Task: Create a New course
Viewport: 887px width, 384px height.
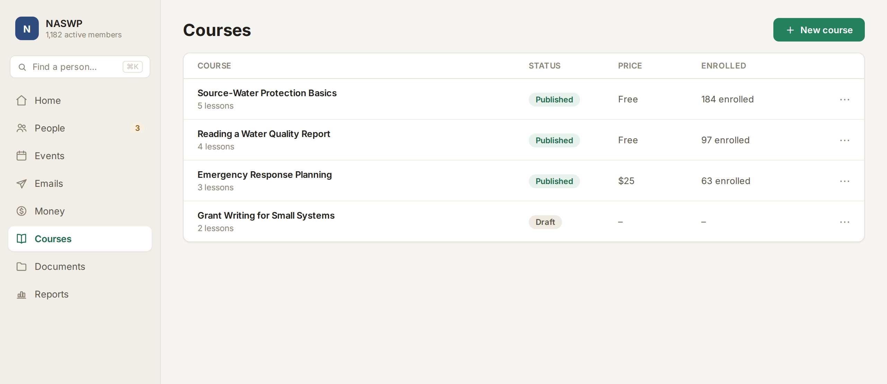Action: [x=819, y=30]
